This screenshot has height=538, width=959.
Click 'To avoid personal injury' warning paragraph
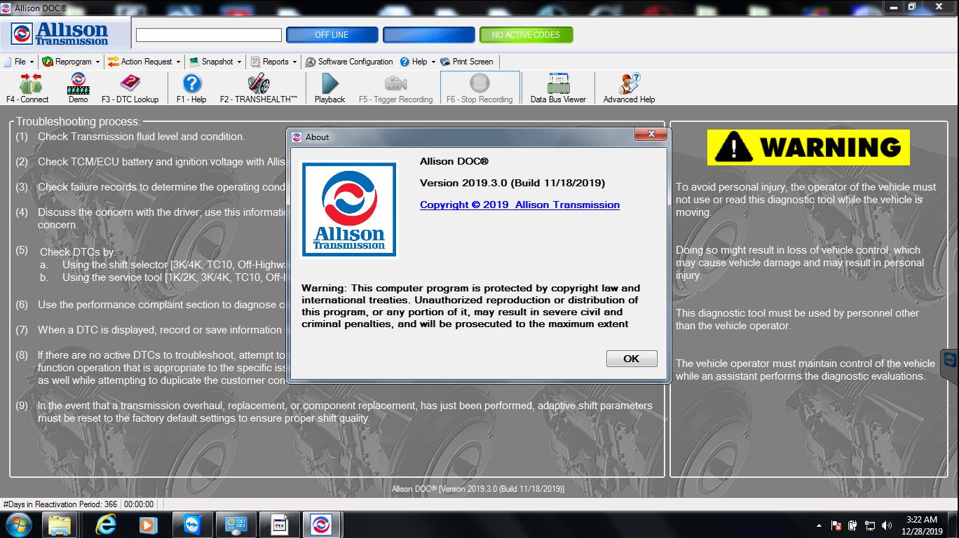[x=805, y=200]
